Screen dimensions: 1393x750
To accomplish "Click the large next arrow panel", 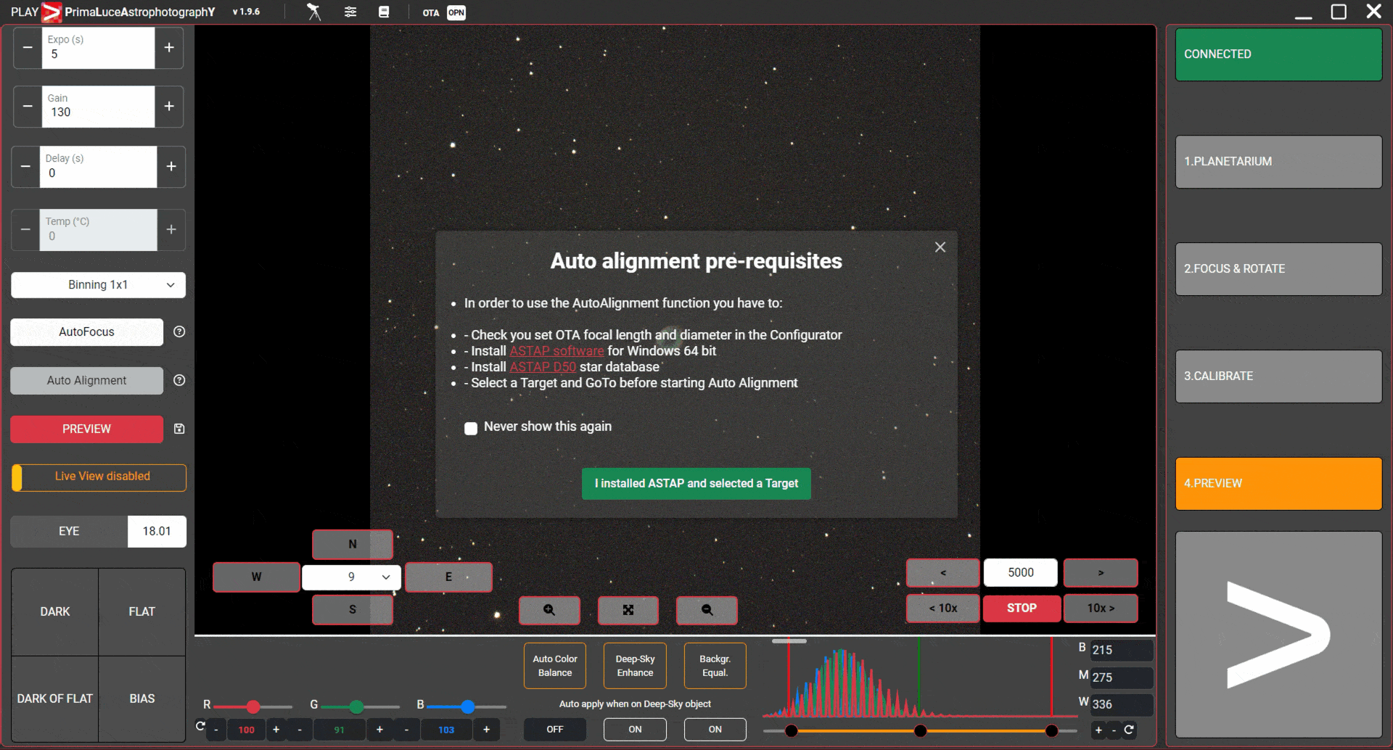I will 1278,635.
